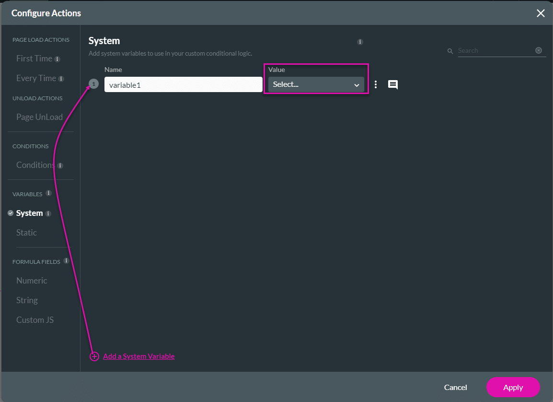The image size is (553, 402).
Task: Open the three-dot options menu beside Value
Action: click(376, 84)
